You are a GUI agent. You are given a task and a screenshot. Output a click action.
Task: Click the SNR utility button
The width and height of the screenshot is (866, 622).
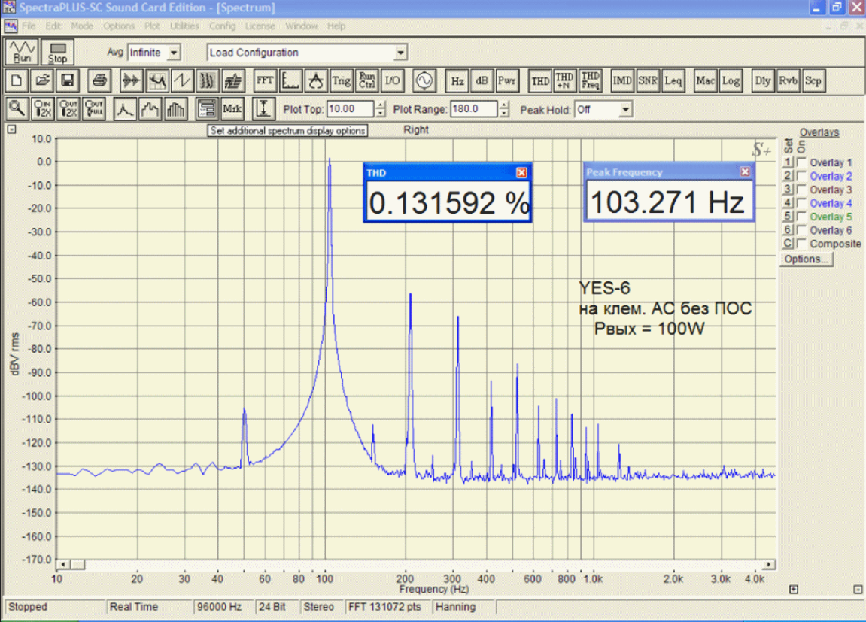click(648, 80)
